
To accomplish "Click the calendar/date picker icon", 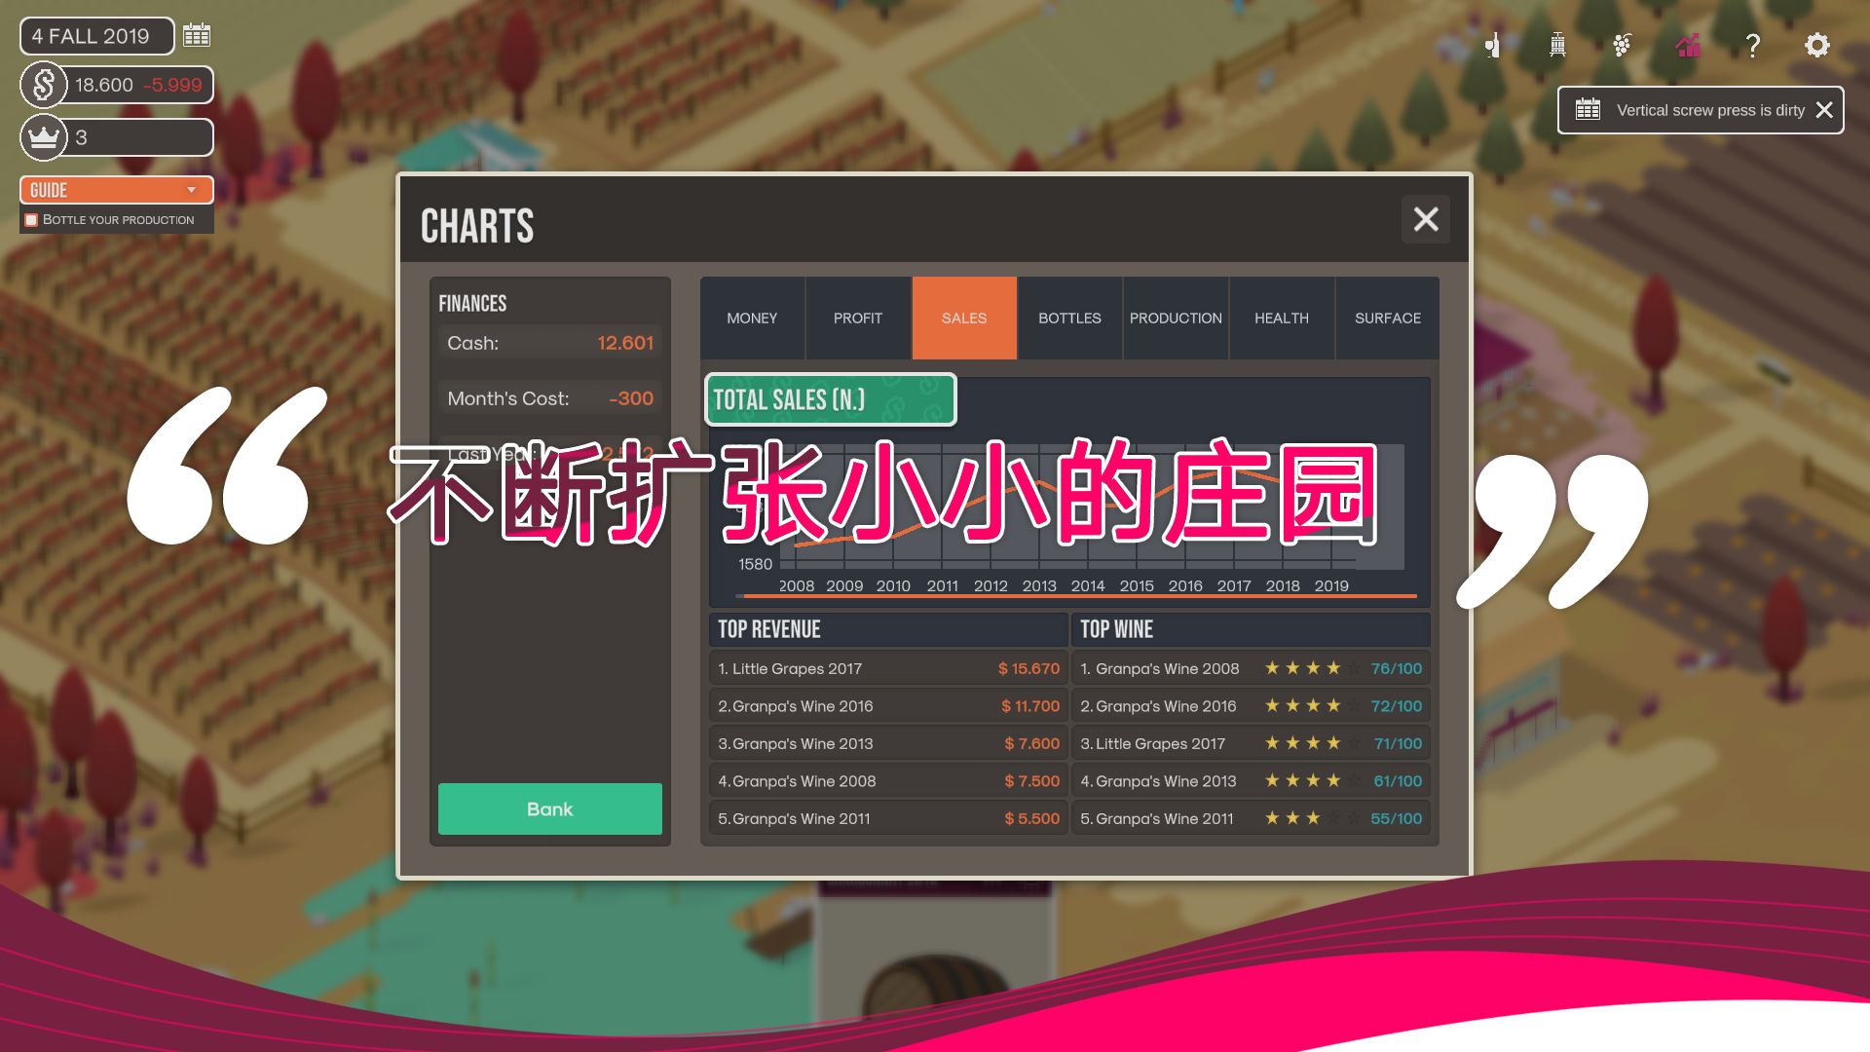I will coord(195,35).
